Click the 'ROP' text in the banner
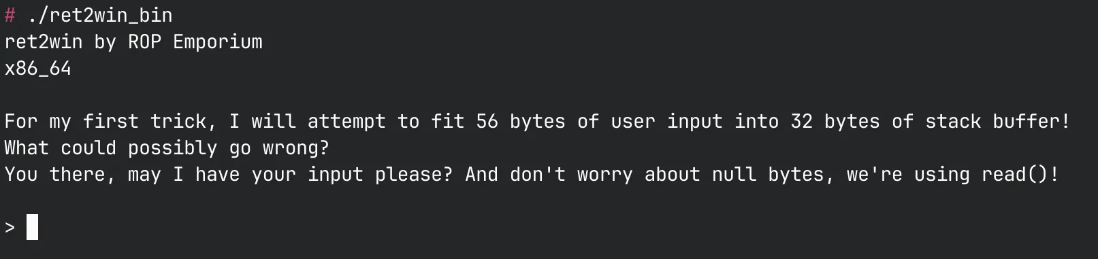 144,42
